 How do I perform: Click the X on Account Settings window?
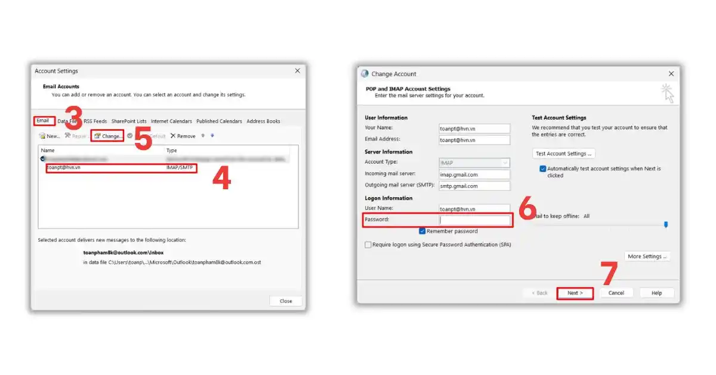pyautogui.click(x=298, y=71)
